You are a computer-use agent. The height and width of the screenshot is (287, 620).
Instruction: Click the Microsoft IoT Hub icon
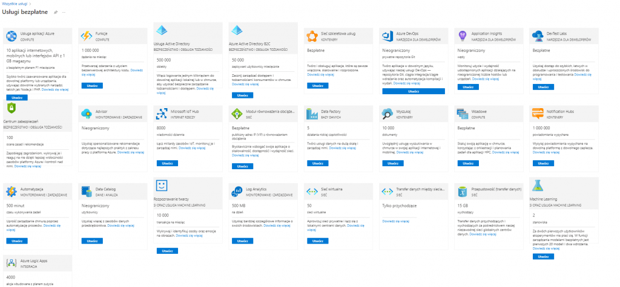(161, 114)
